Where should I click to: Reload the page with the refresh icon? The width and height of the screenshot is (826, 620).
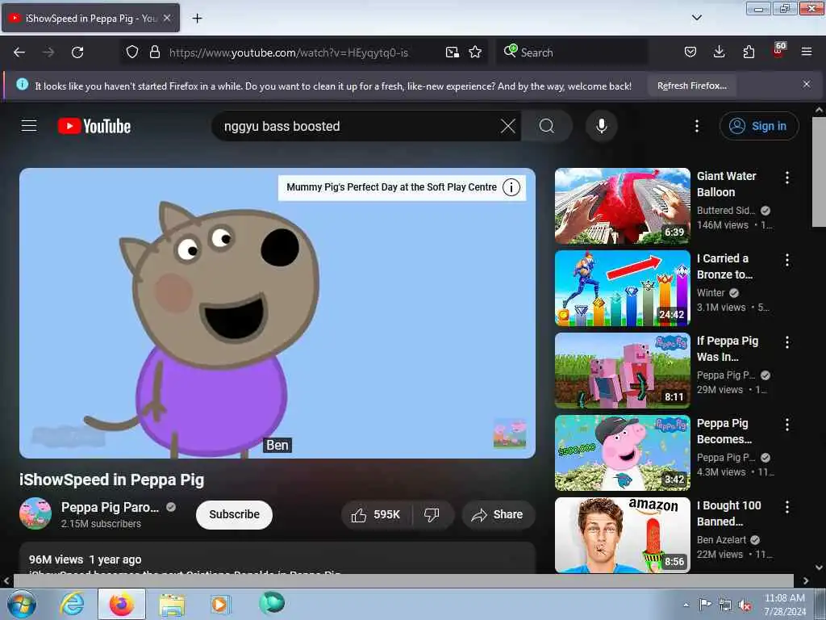tap(77, 52)
